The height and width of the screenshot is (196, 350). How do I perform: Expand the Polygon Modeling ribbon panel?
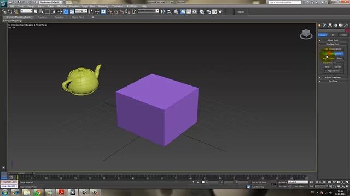[12, 21]
